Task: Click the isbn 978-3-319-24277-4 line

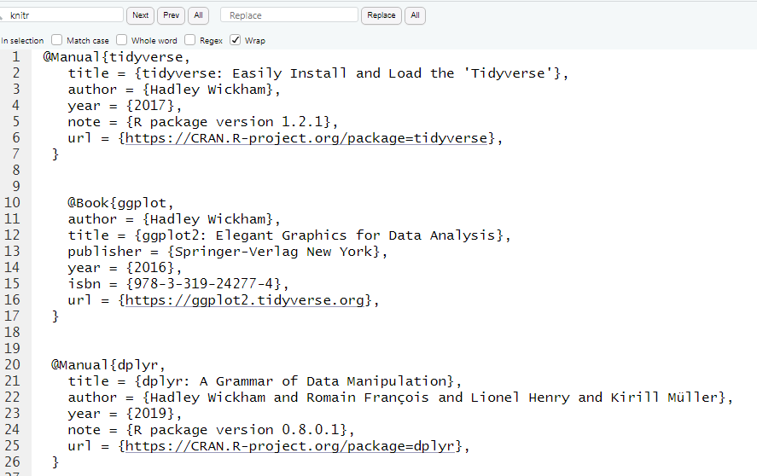Action: point(178,284)
